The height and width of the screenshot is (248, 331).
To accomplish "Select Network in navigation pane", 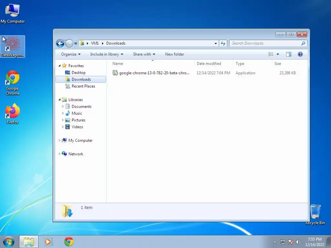I will (x=76, y=154).
